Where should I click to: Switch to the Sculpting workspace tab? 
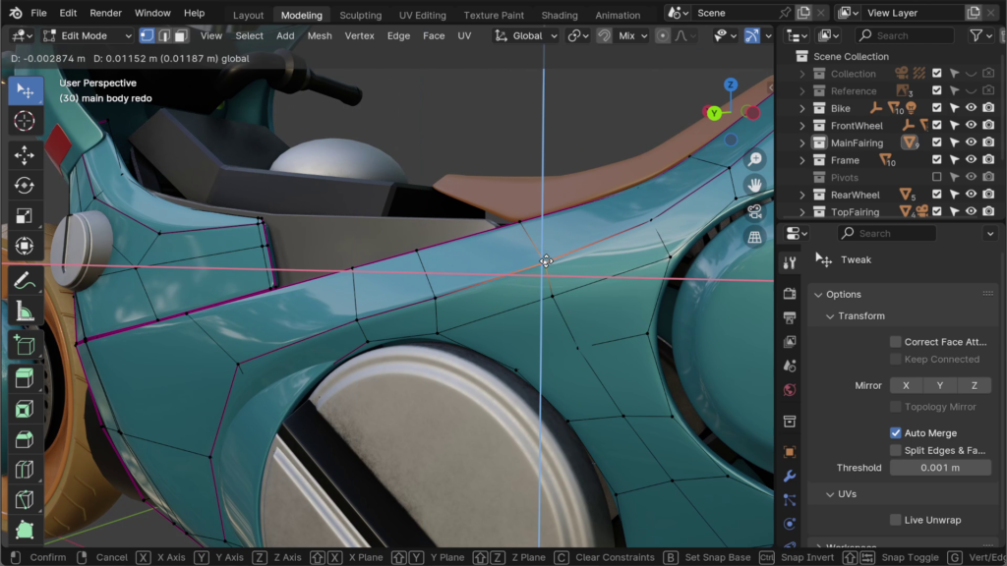tap(360, 15)
